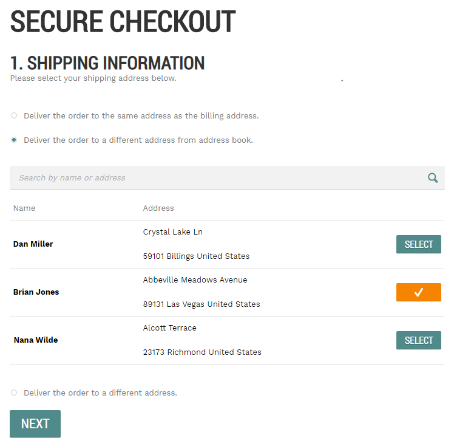The width and height of the screenshot is (454, 446).
Task: Click the 23173 Richmond United States line
Action: point(202,352)
